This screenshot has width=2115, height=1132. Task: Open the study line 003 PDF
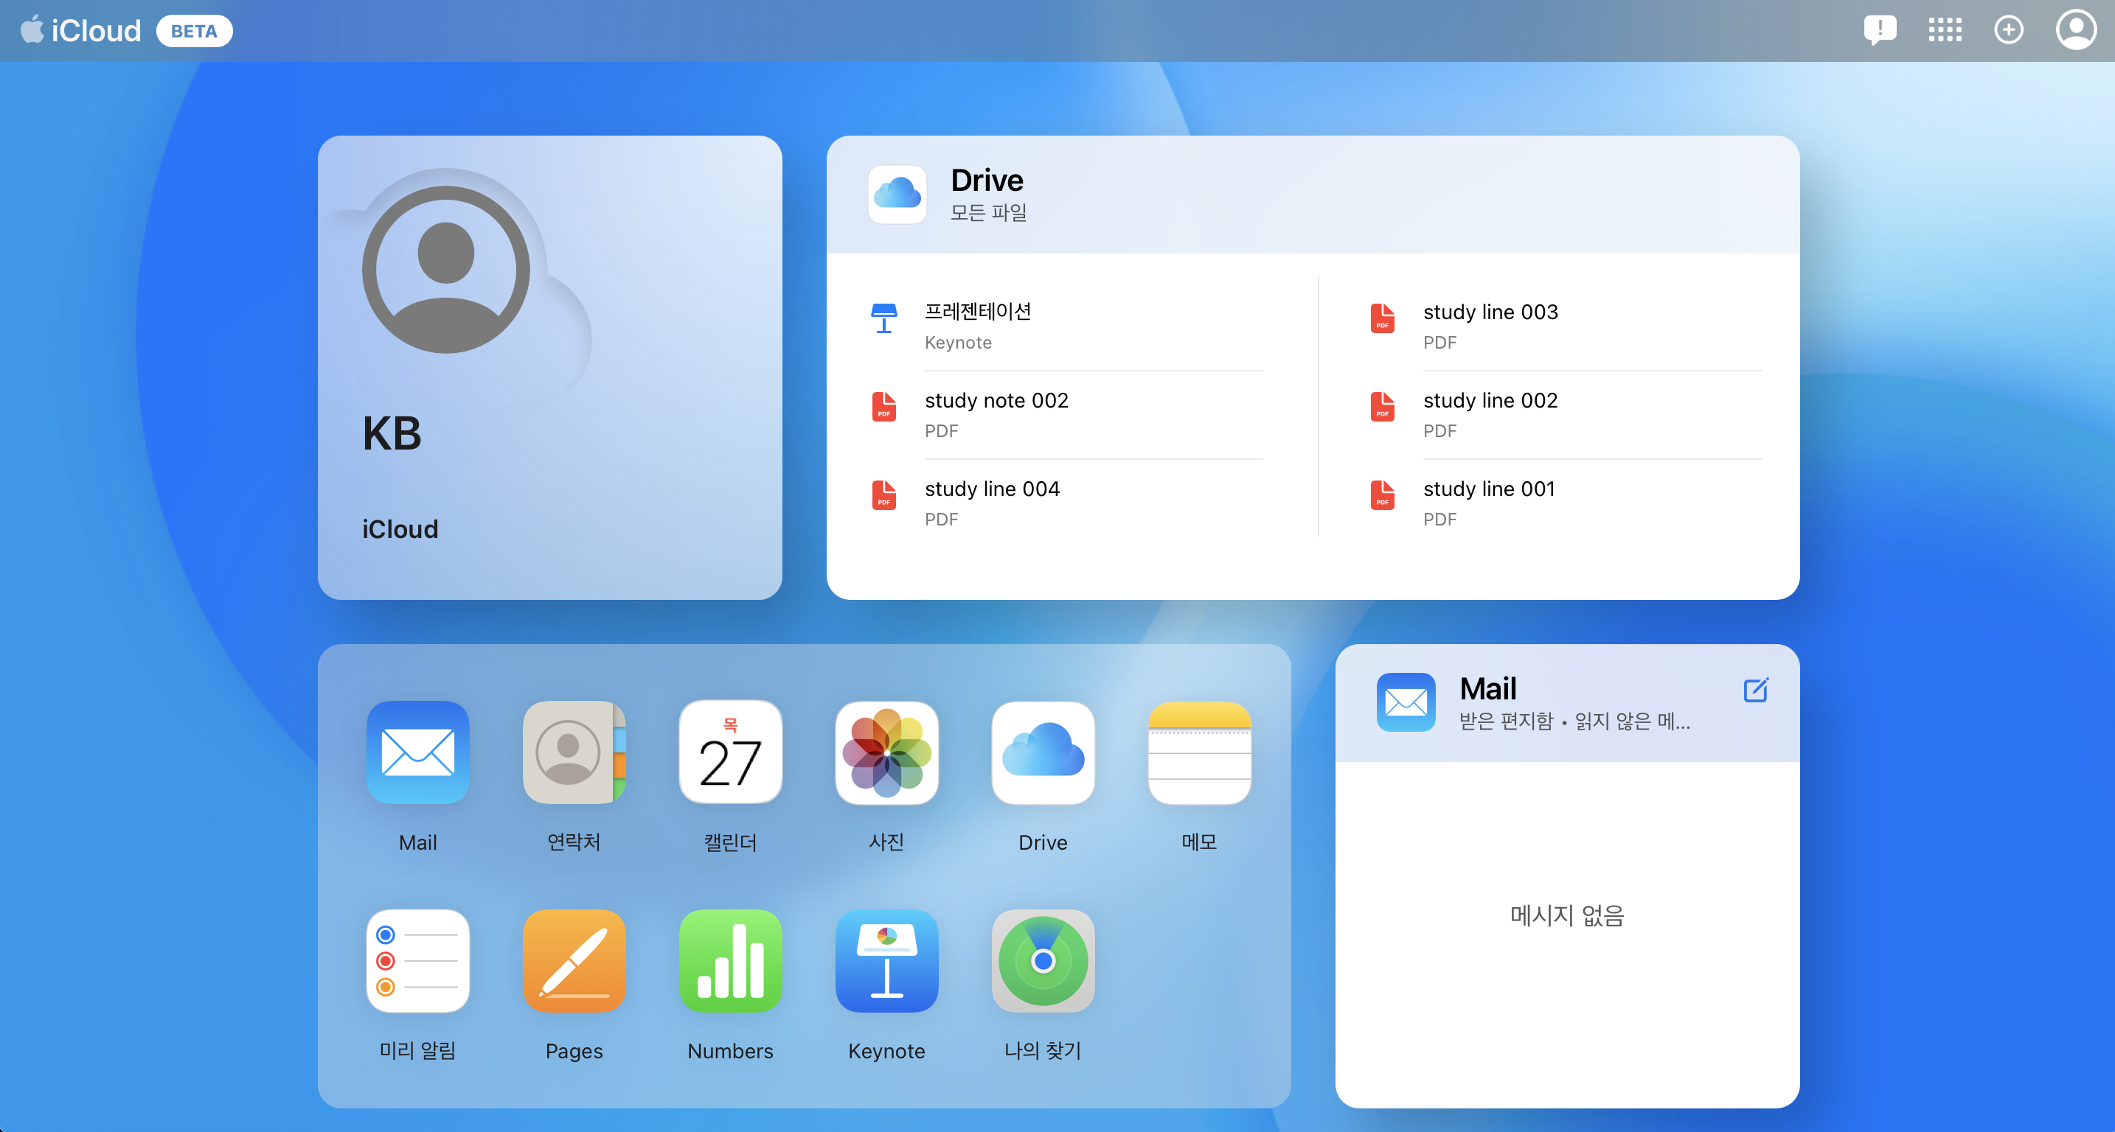coord(1490,312)
